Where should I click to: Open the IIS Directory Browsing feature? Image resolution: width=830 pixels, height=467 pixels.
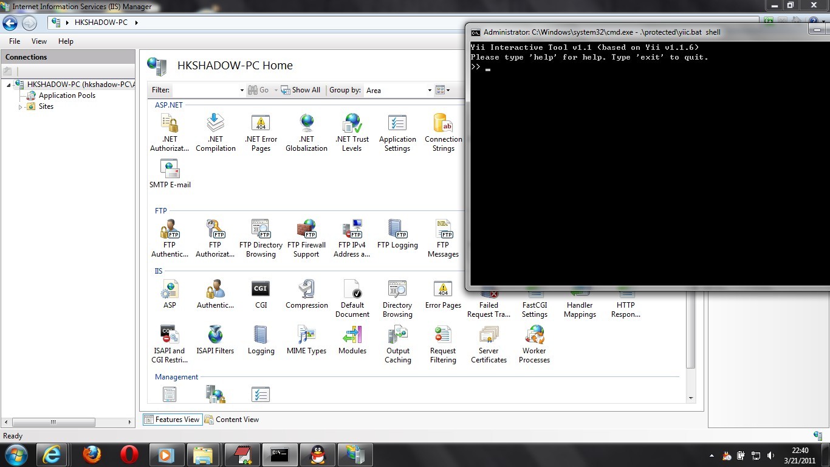[x=397, y=299]
